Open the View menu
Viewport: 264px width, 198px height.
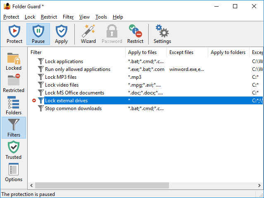coord(84,17)
